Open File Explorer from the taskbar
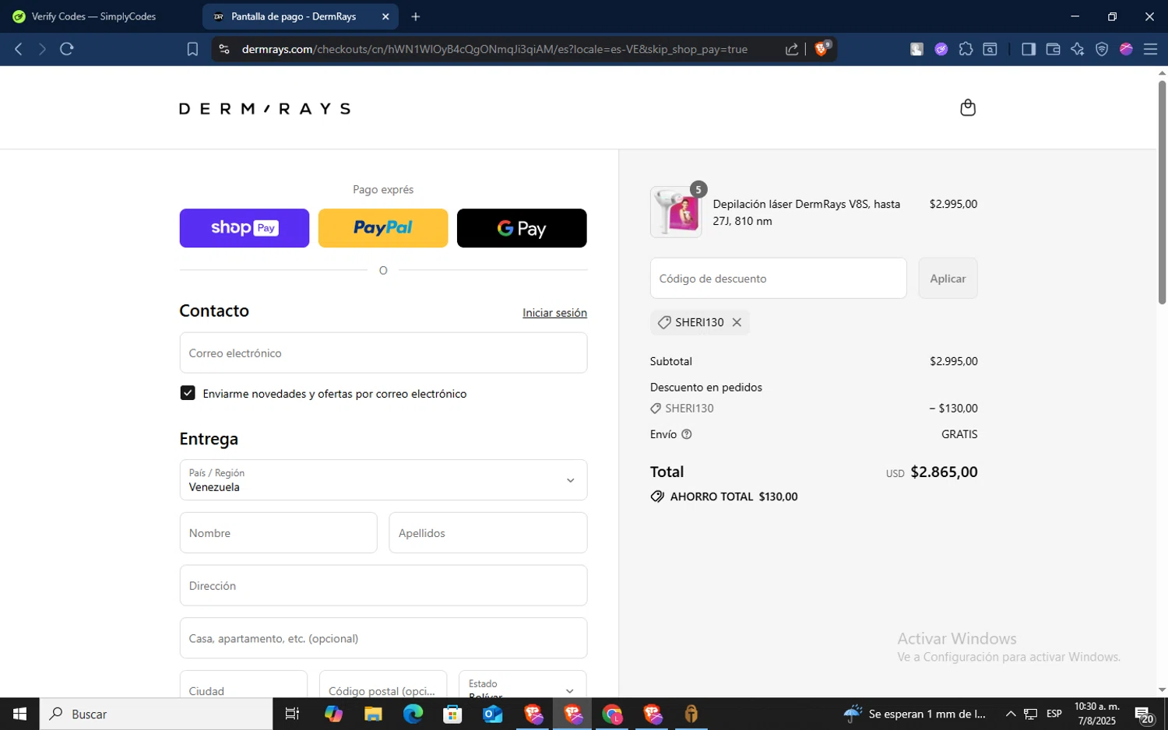Image resolution: width=1168 pixels, height=730 pixels. point(373,714)
